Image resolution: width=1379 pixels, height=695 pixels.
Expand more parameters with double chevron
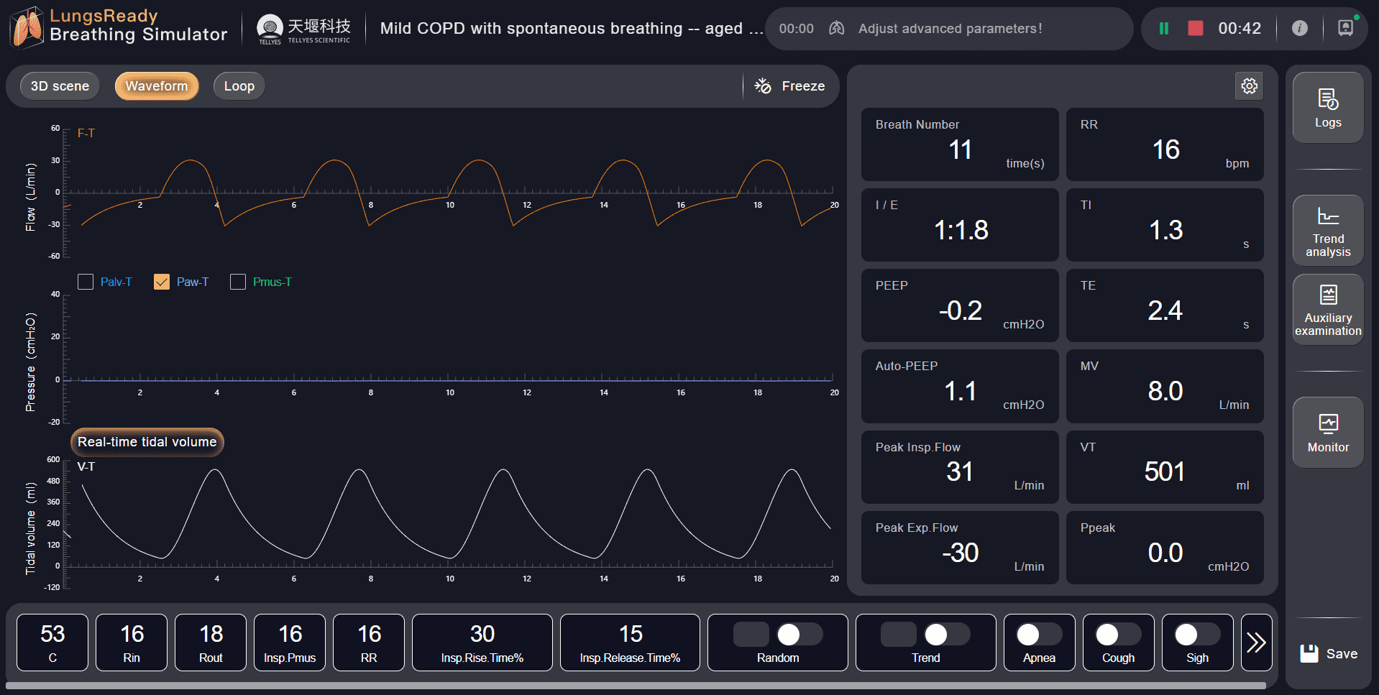1255,643
